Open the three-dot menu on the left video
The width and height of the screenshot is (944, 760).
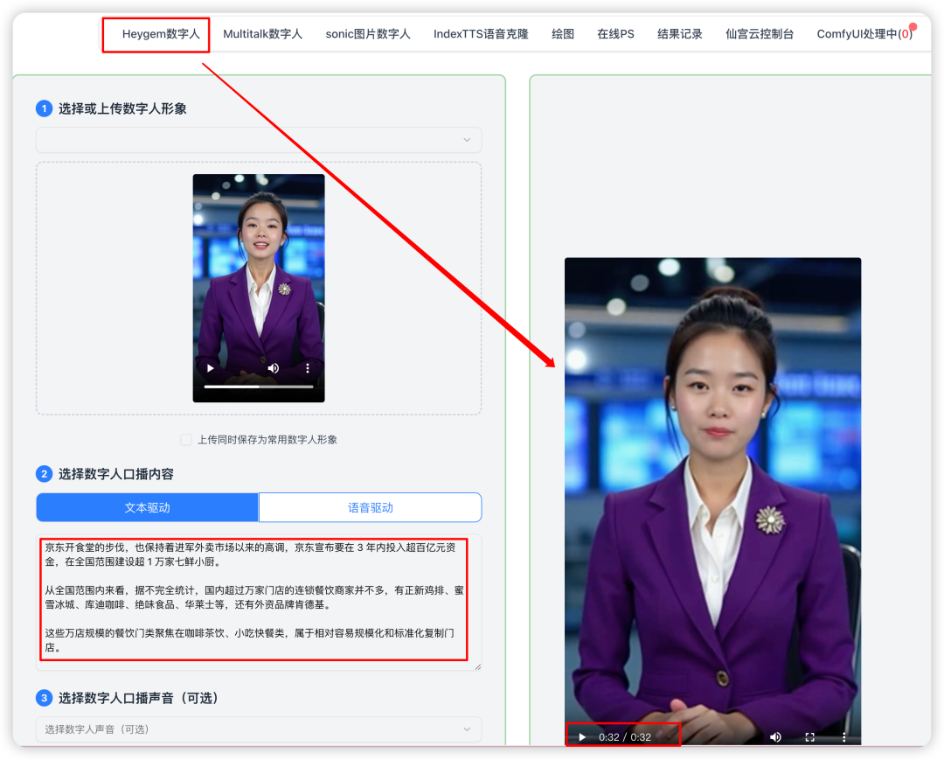308,368
